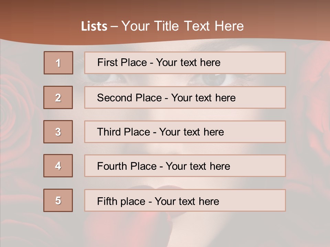Select the Third Place text box
Screen dimensions: 330x247
[185, 132]
